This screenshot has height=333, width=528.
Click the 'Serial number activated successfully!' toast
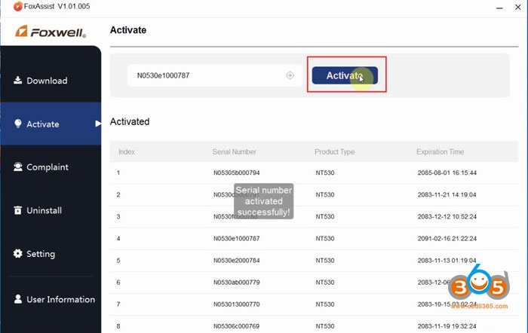click(264, 201)
